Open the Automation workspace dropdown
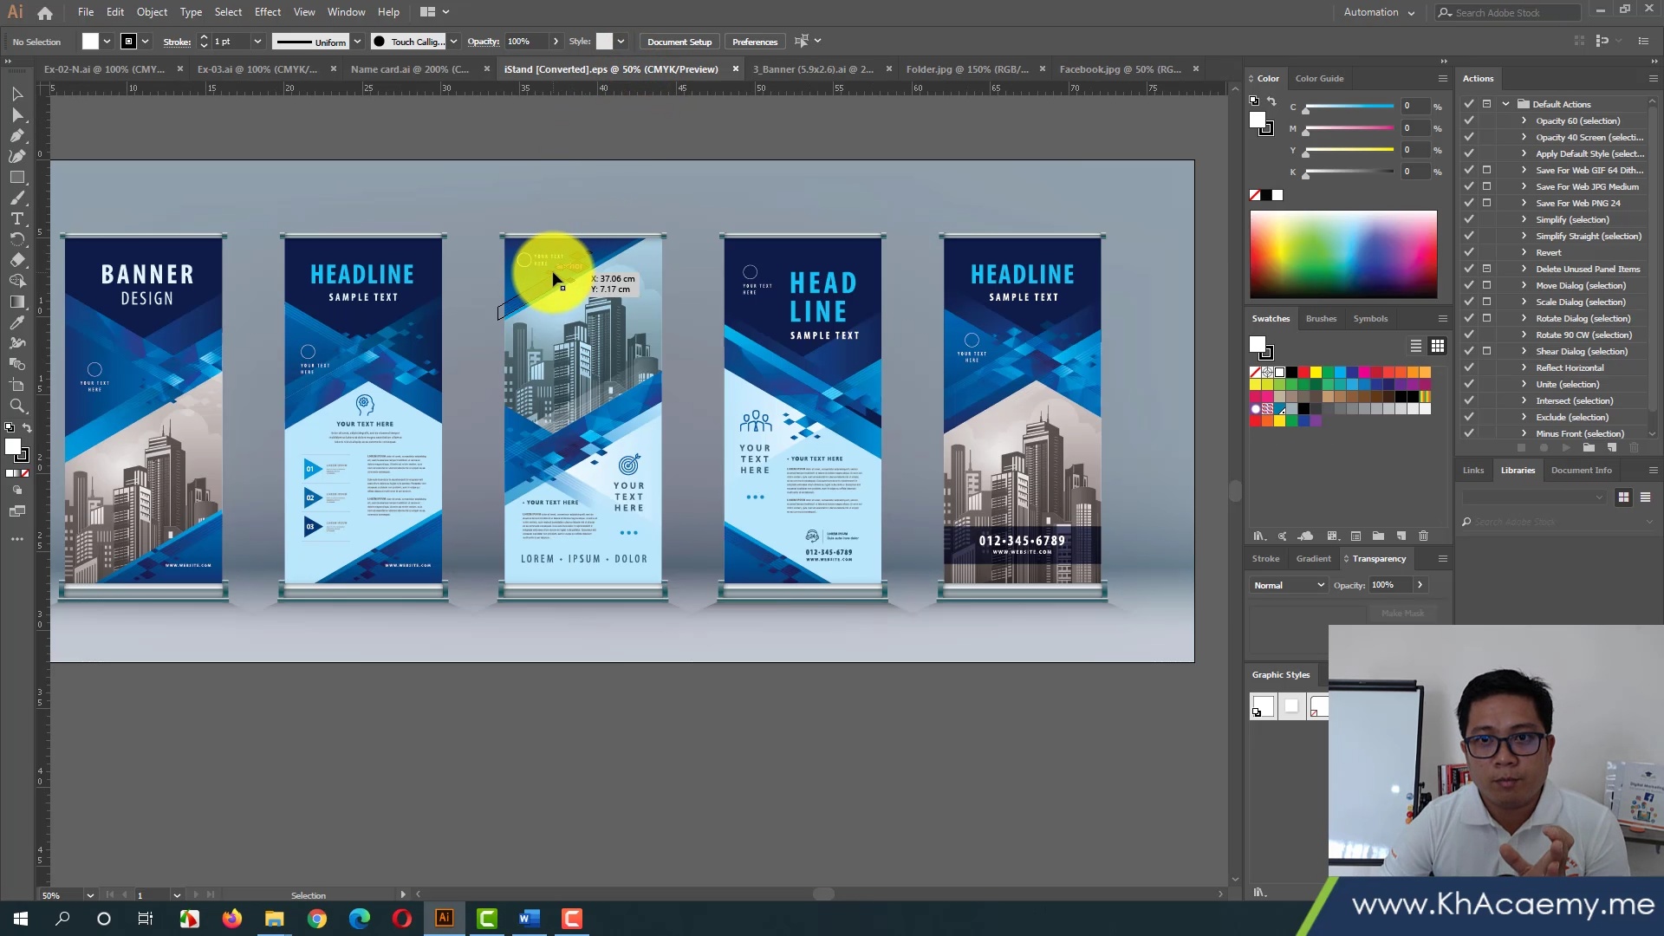The width and height of the screenshot is (1664, 936). 1379,12
